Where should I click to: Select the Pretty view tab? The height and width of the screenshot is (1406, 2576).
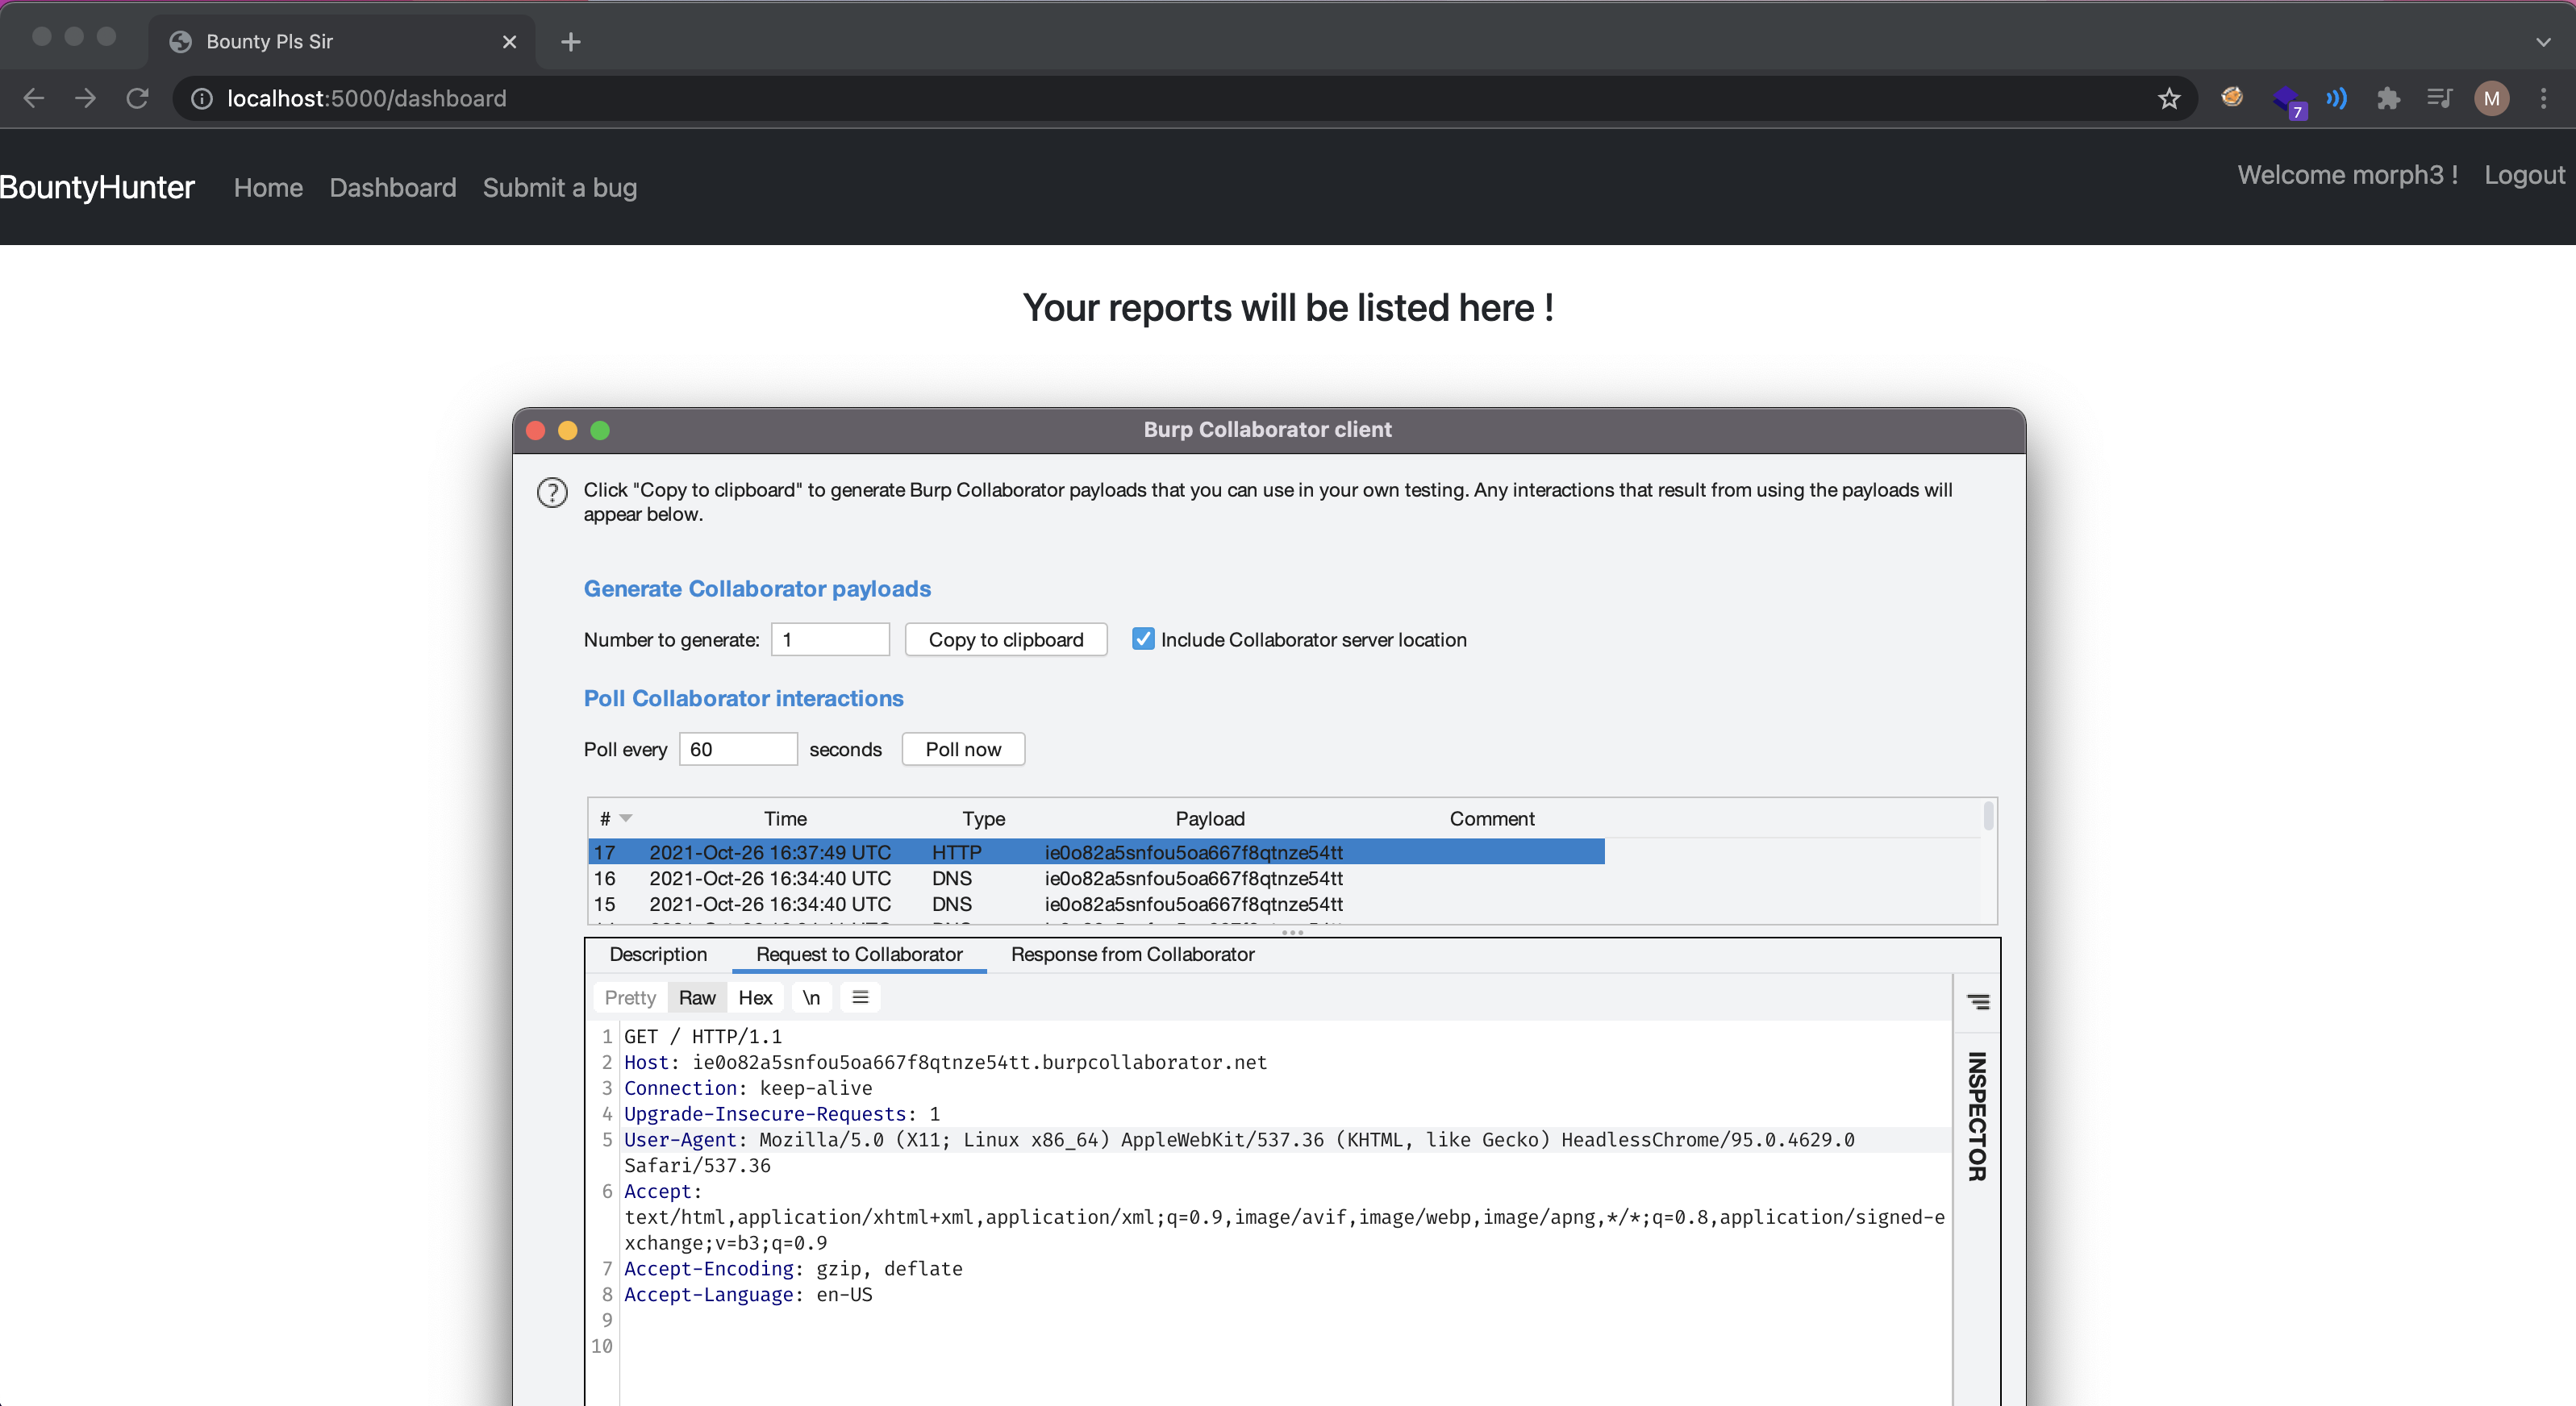[x=630, y=997]
